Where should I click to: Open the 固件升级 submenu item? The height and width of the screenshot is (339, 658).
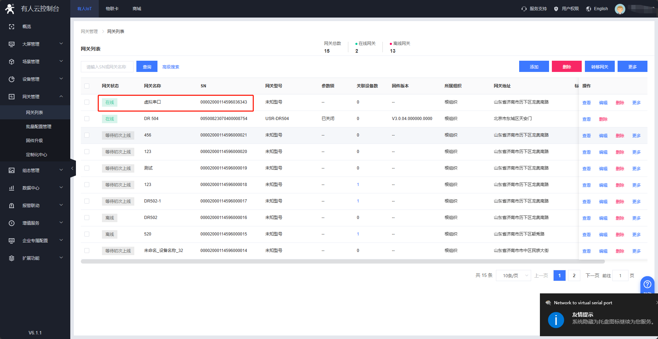click(x=34, y=141)
